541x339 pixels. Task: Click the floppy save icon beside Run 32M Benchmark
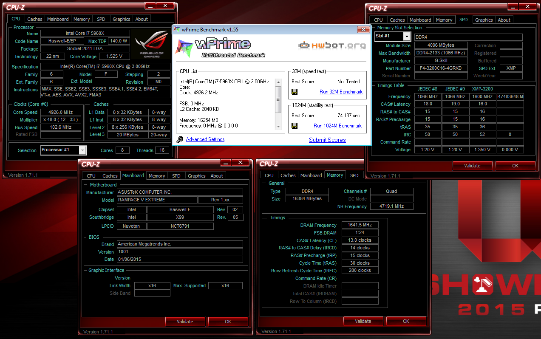(295, 92)
